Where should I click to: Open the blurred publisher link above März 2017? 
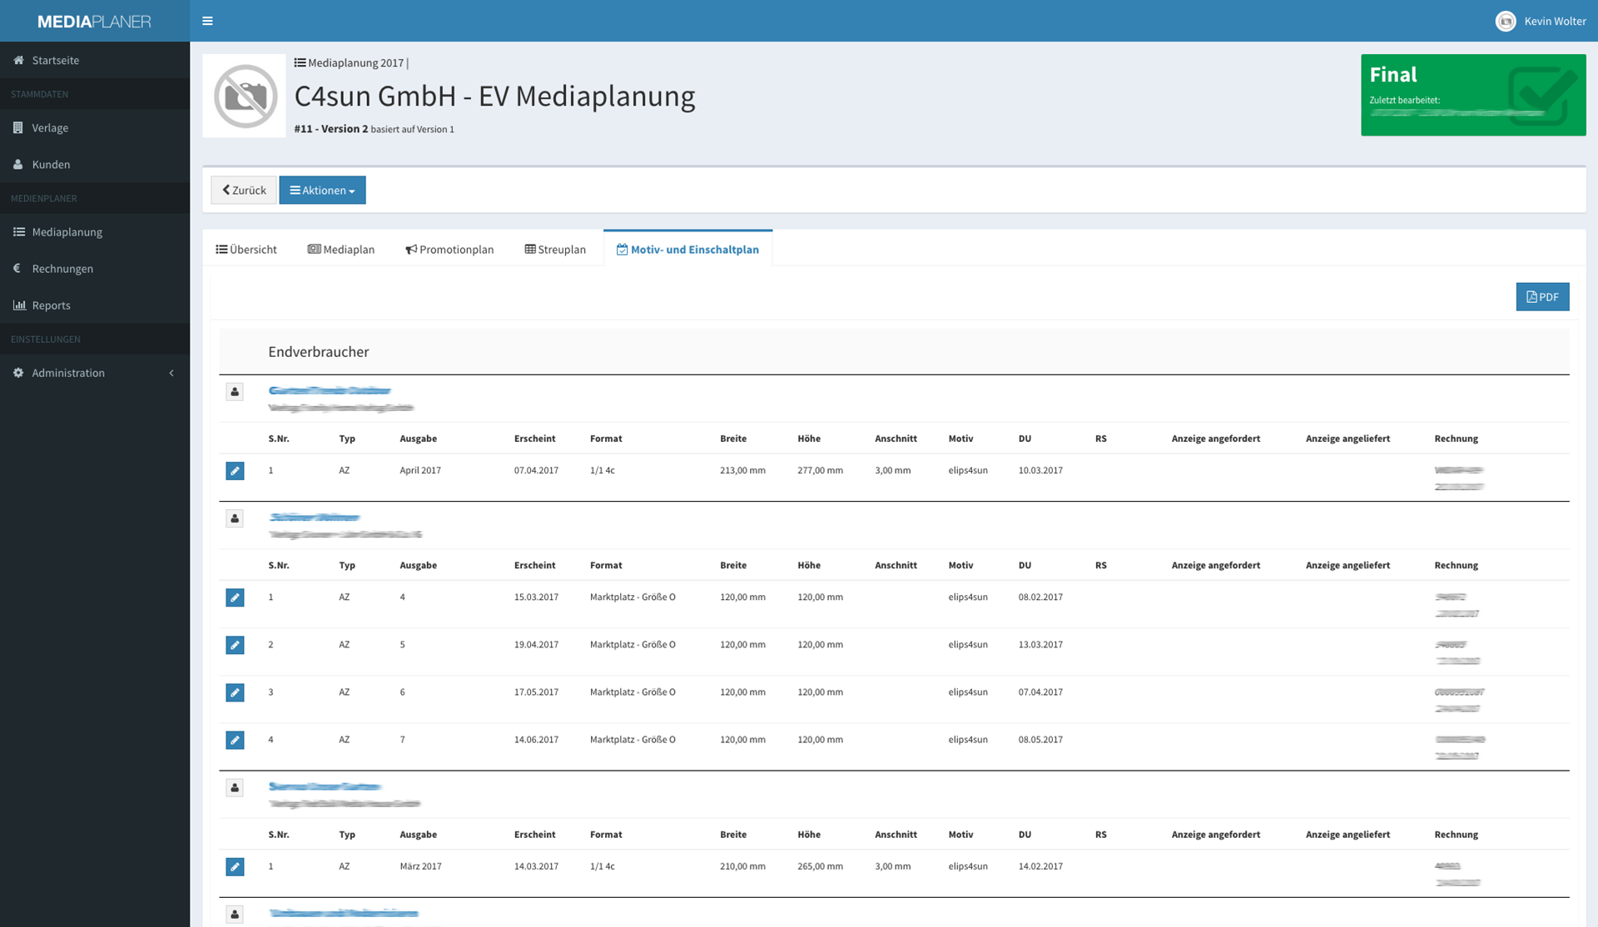tap(325, 786)
